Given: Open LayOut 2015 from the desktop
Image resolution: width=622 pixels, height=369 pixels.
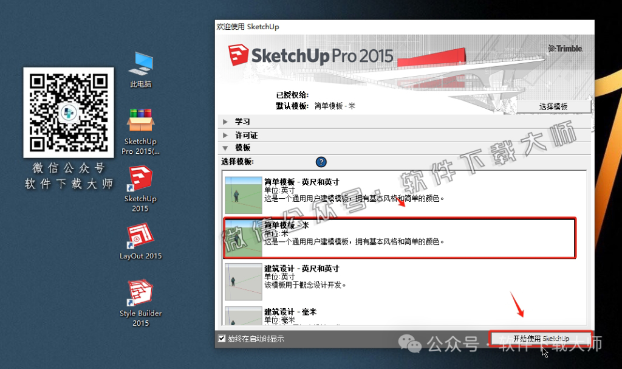Looking at the screenshot, I should click(140, 237).
